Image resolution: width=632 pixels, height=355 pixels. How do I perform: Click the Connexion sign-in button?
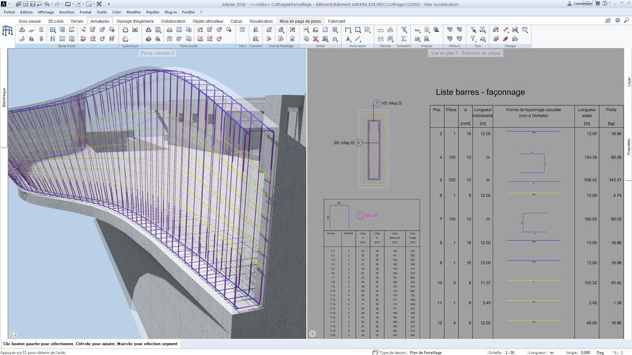pos(579,3)
